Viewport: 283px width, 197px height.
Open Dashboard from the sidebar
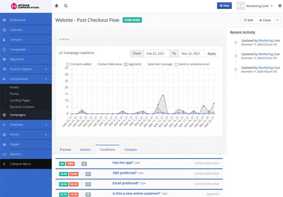(x=18, y=20)
